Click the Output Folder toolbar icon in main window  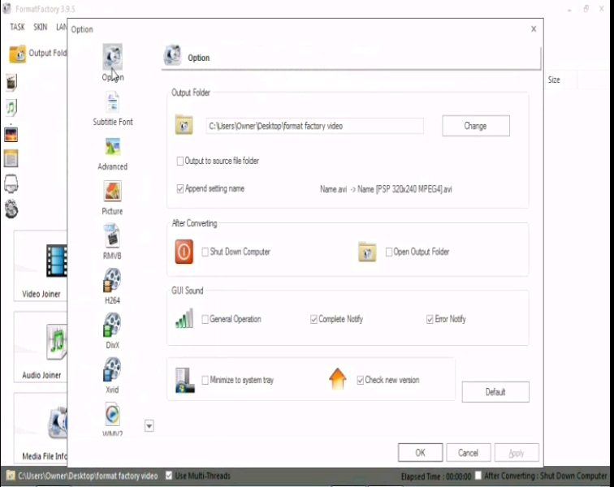[x=18, y=54]
